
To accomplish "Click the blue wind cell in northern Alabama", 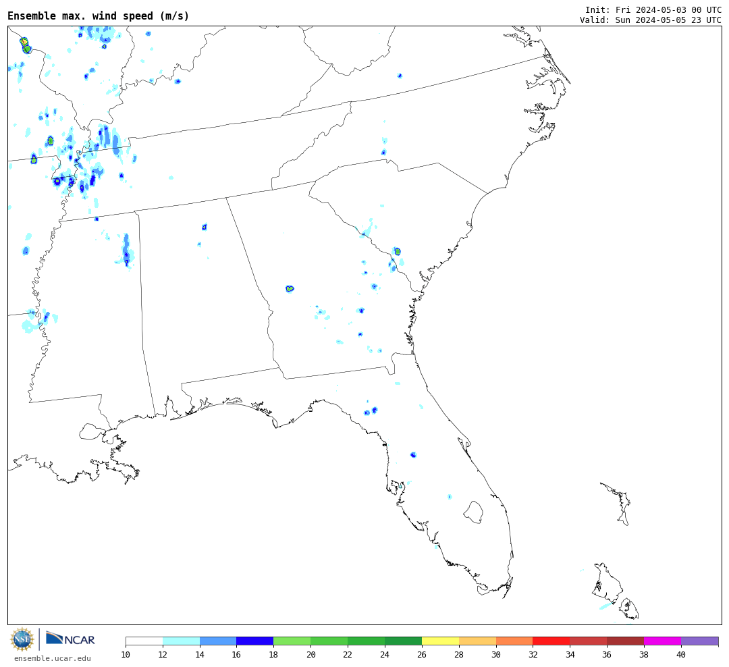I will pyautogui.click(x=204, y=227).
